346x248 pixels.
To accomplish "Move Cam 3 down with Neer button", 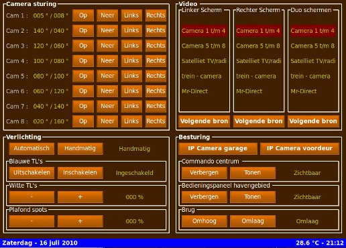I will click(x=107, y=46).
